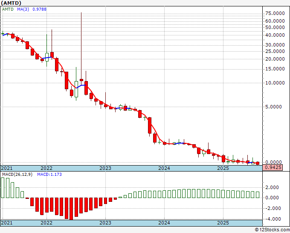Viewport: 290px width, 233px height.
Task: Click the 40.0000 price axis label
Action: (275, 35)
